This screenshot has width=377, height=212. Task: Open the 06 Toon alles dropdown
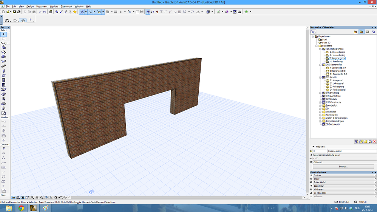tap(343, 193)
